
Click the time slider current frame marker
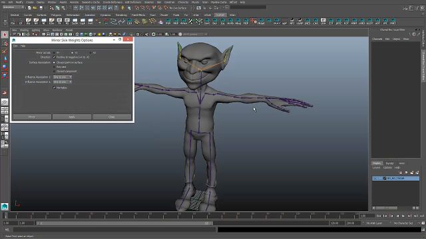point(5,216)
